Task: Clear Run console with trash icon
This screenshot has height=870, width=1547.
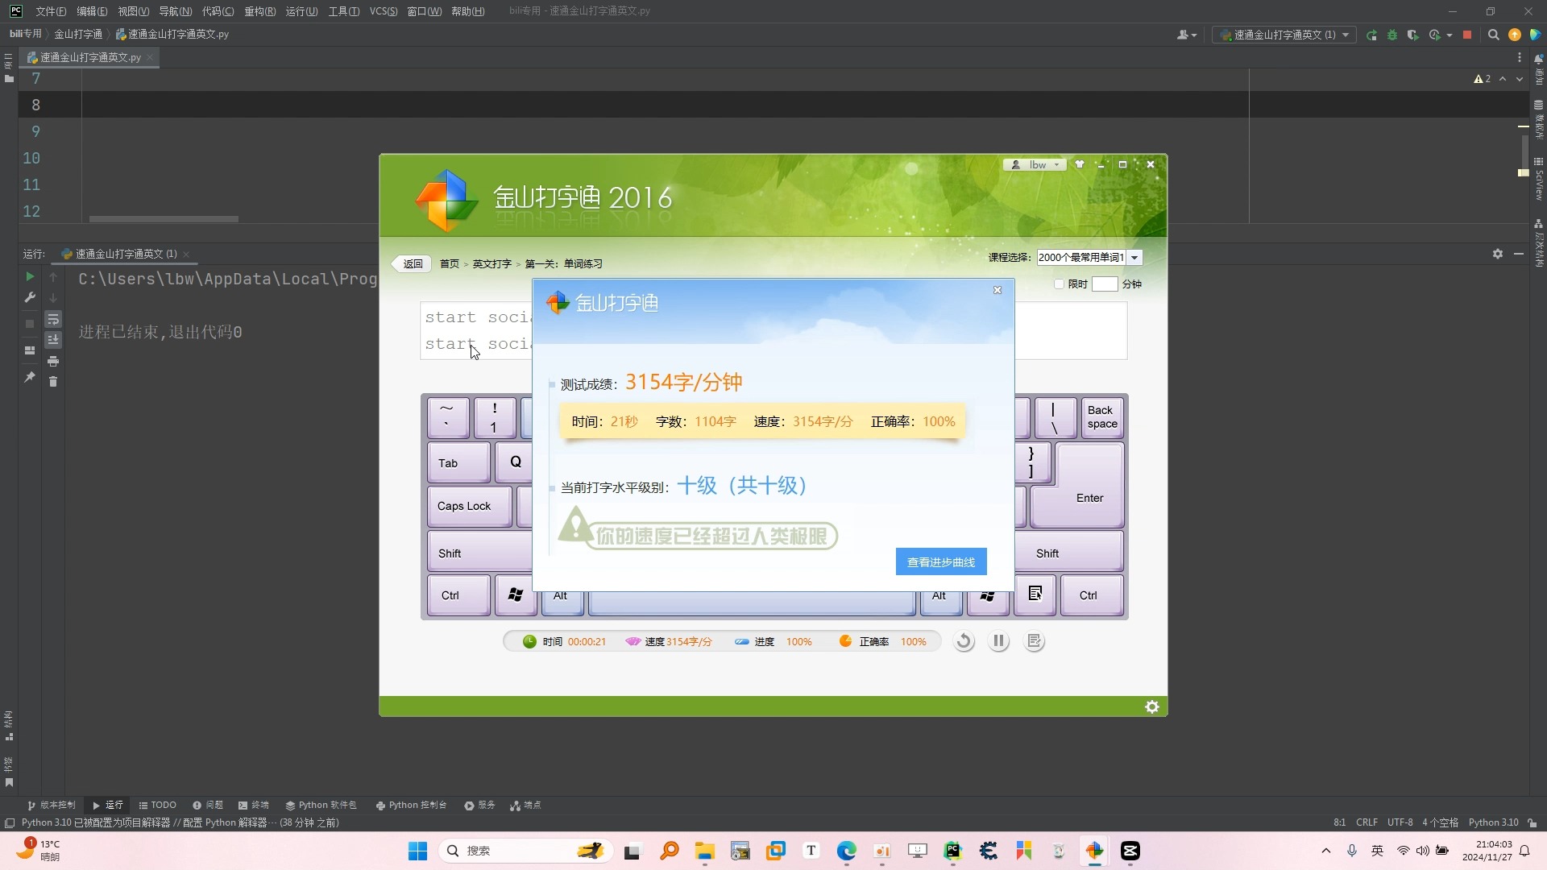Action: (53, 382)
